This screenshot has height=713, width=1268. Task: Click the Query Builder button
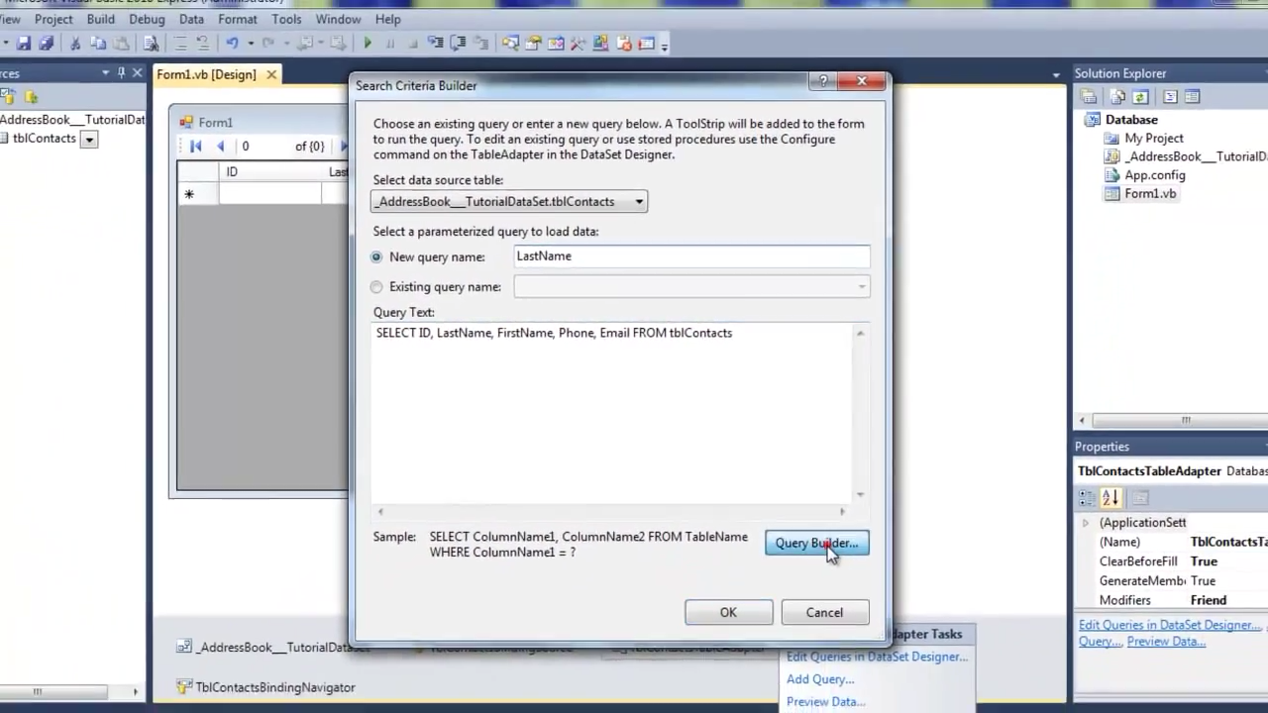click(815, 543)
